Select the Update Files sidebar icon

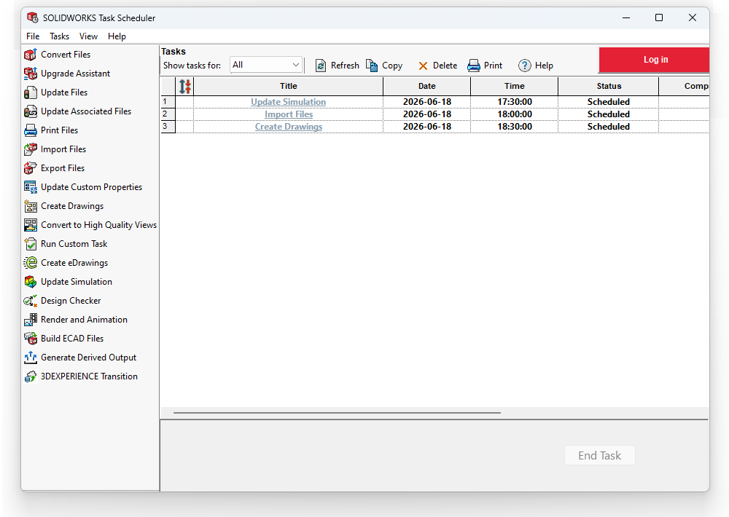coord(30,92)
